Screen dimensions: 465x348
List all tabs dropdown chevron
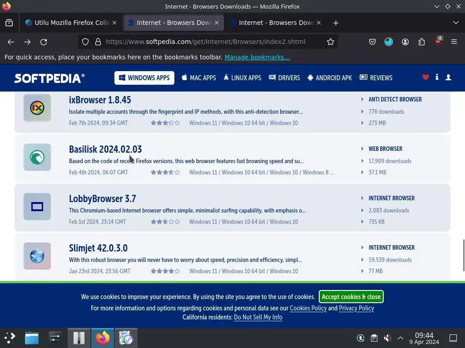(x=456, y=23)
